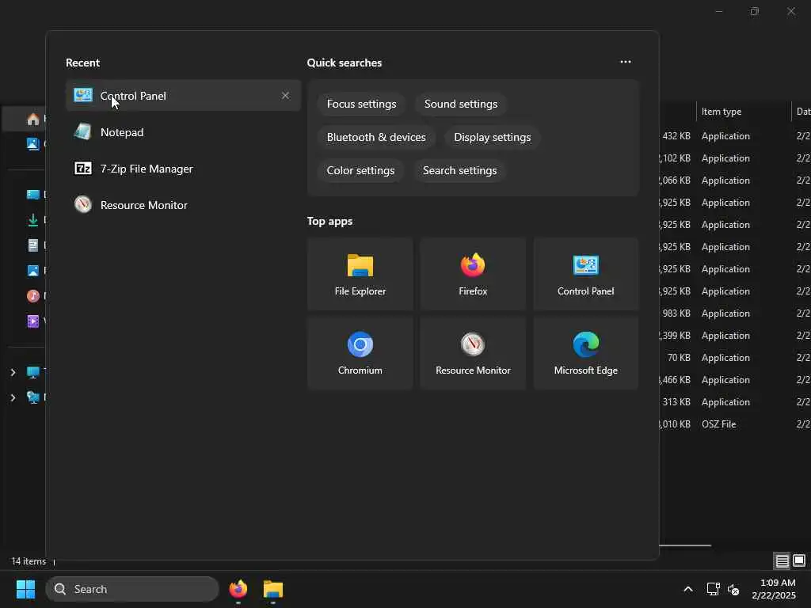
Task: Launch 7-Zip File Manager from Recent
Action: [183, 169]
